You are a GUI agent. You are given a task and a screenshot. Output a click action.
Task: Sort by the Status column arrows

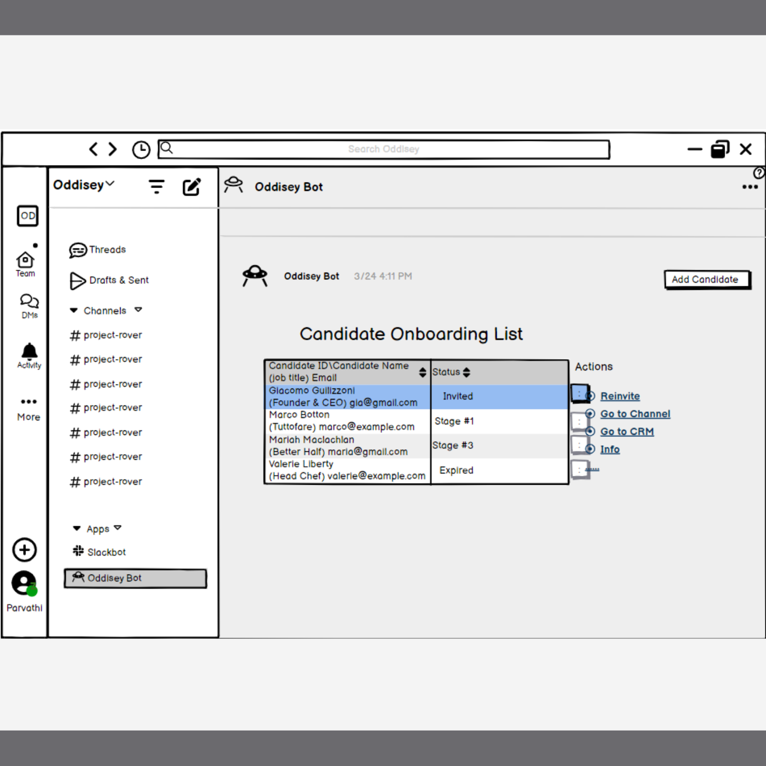[466, 372]
